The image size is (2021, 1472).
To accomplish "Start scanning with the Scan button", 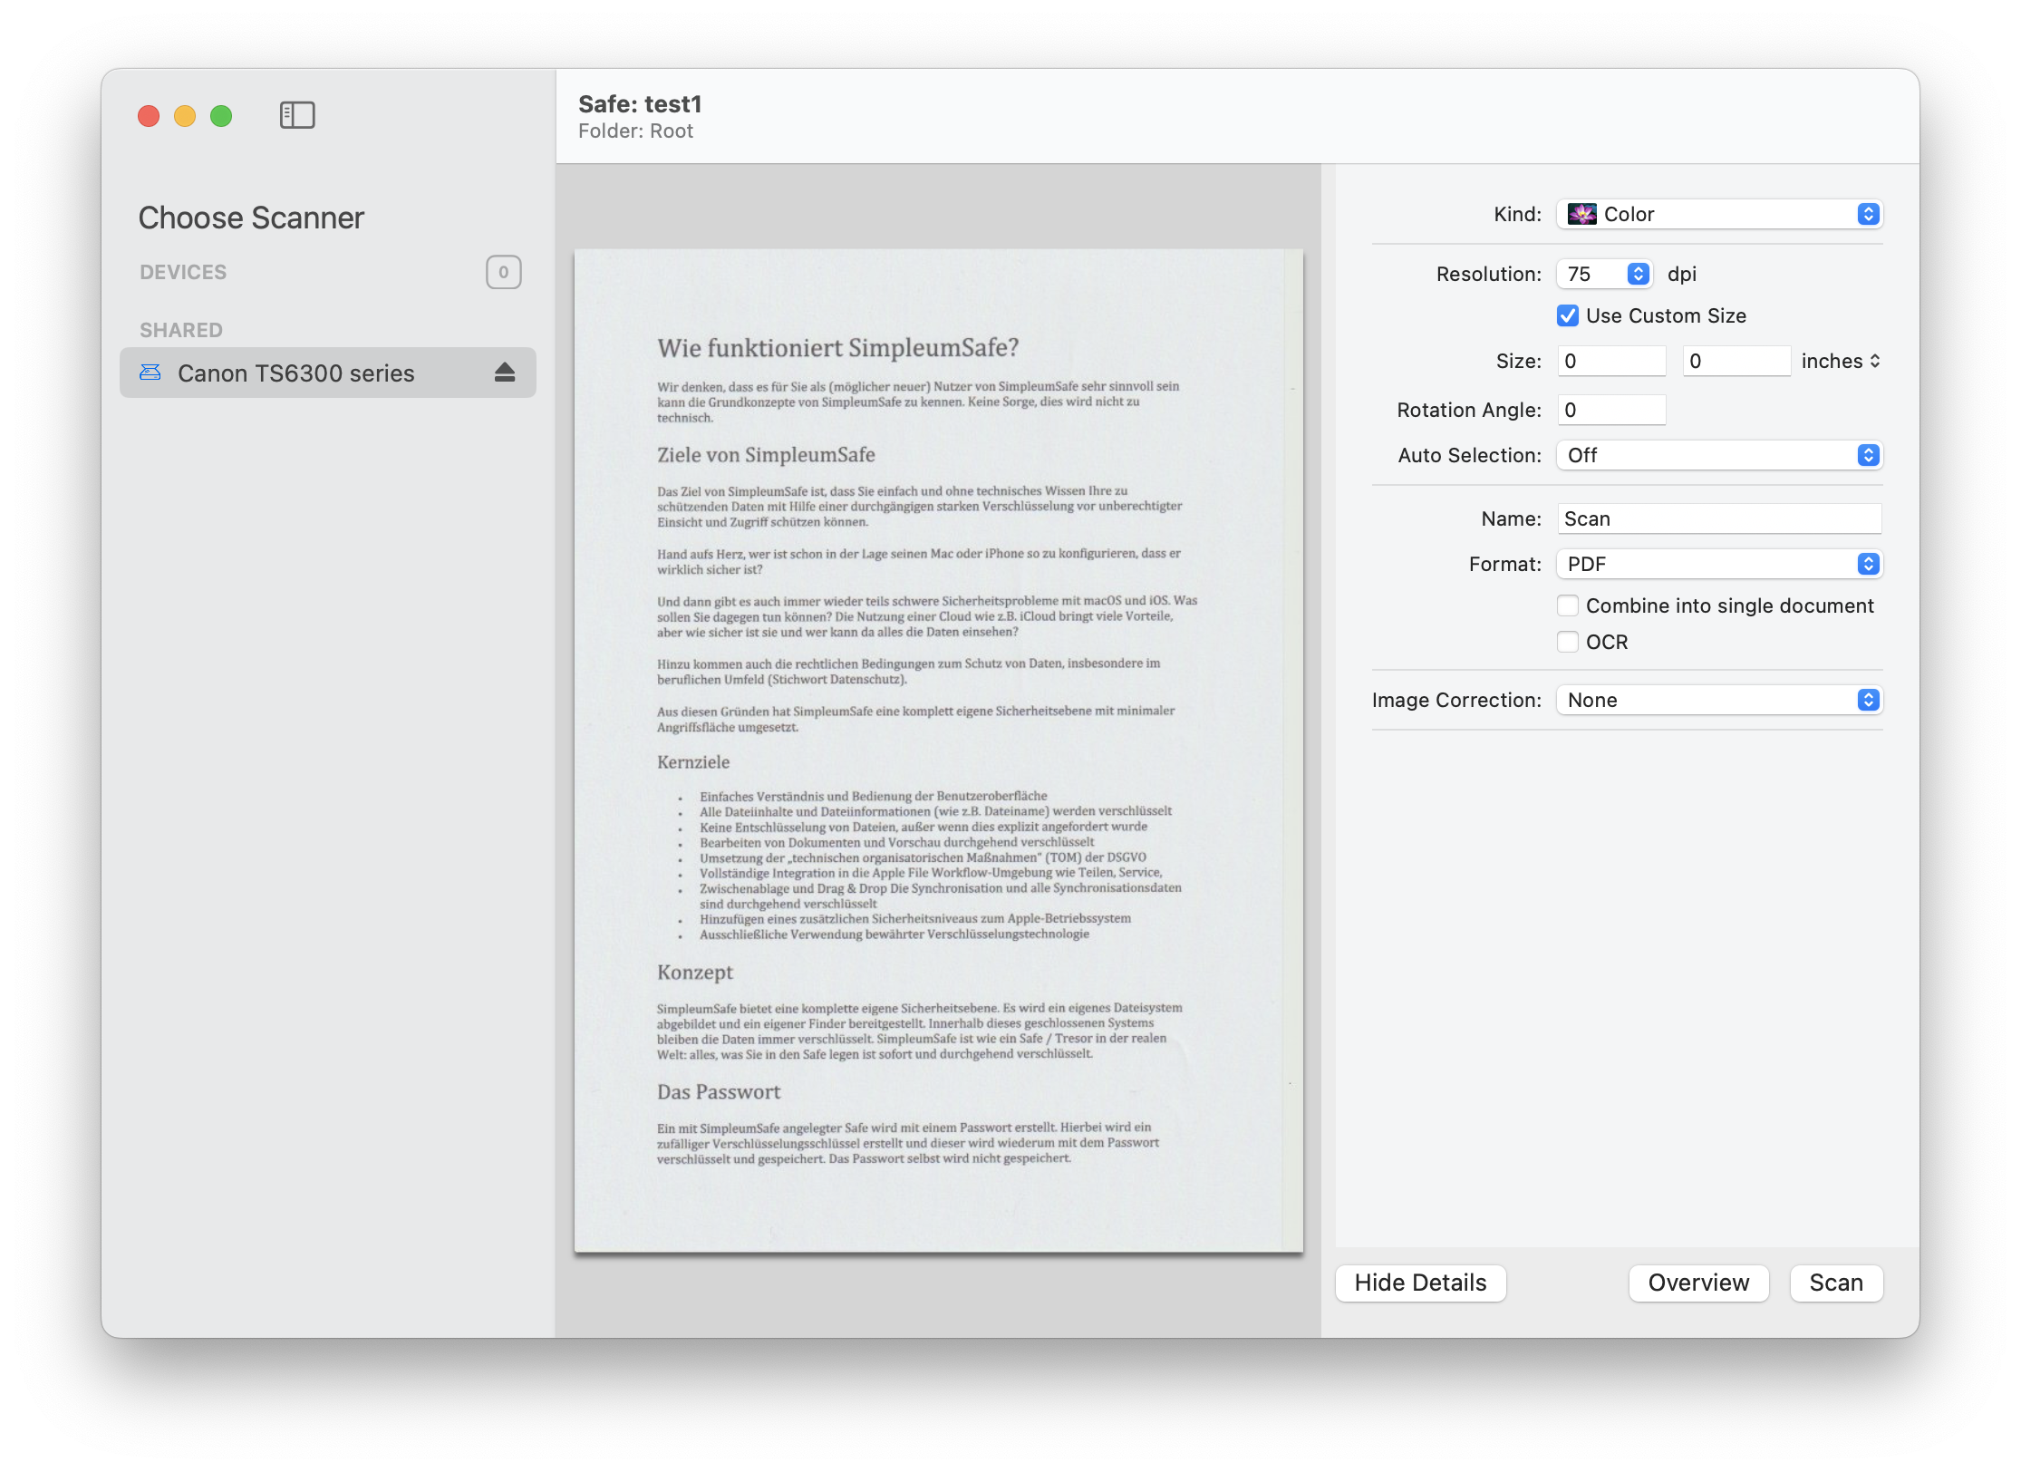I will [1836, 1283].
